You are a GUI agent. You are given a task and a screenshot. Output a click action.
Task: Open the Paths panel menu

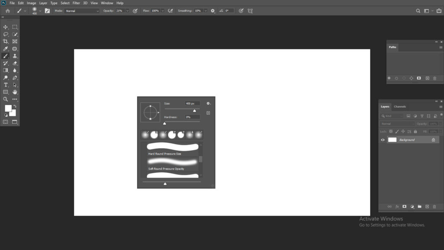coord(441,47)
